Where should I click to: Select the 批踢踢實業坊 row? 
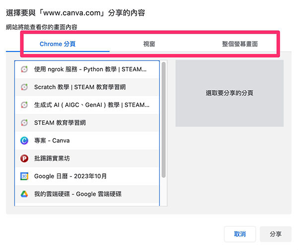point(87,158)
